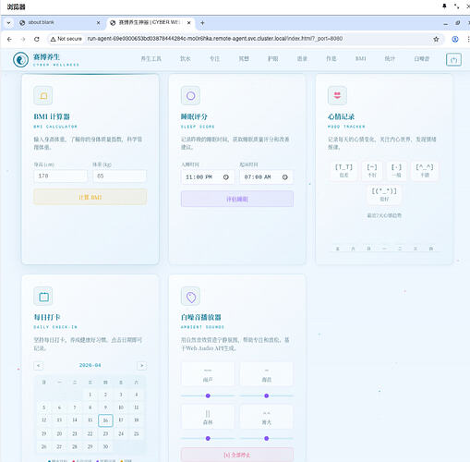The height and width of the screenshot is (462, 470).
Task: Go to previous month in check-in calendar
Action: pyautogui.click(x=38, y=366)
